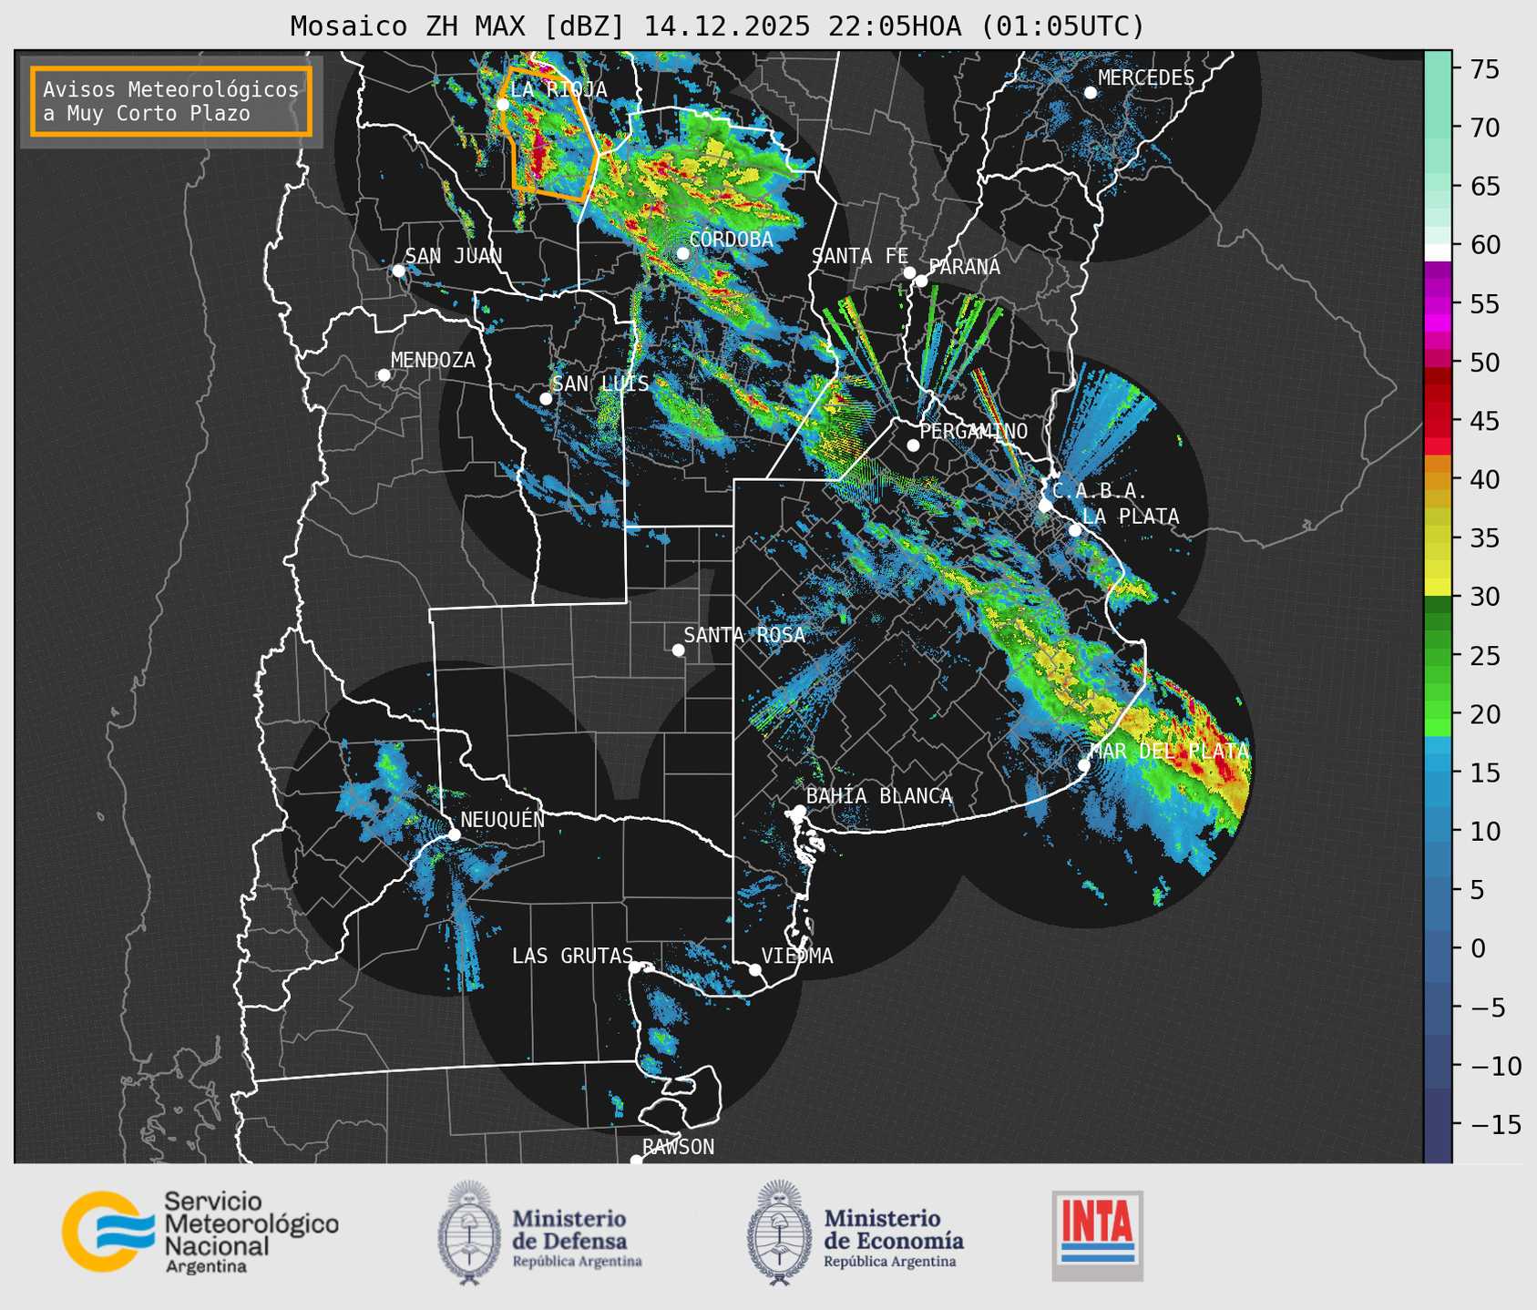Click the NEUQUÉN city marker
Viewport: 1537px width, 1310px height.
[x=454, y=834]
